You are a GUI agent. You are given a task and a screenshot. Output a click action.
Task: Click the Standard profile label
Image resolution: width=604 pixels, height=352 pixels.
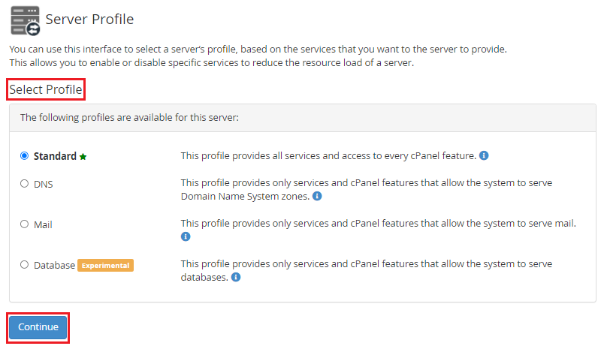(x=55, y=156)
